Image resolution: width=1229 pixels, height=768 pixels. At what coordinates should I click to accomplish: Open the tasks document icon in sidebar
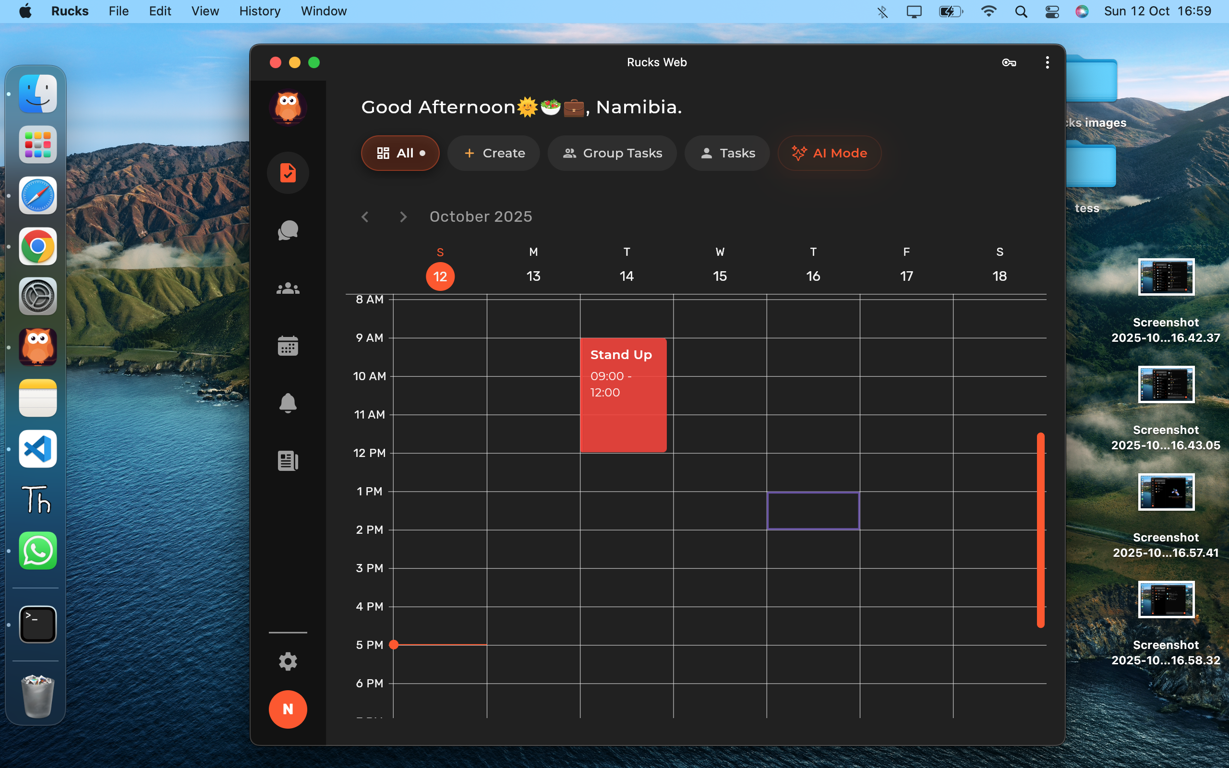[x=288, y=173]
